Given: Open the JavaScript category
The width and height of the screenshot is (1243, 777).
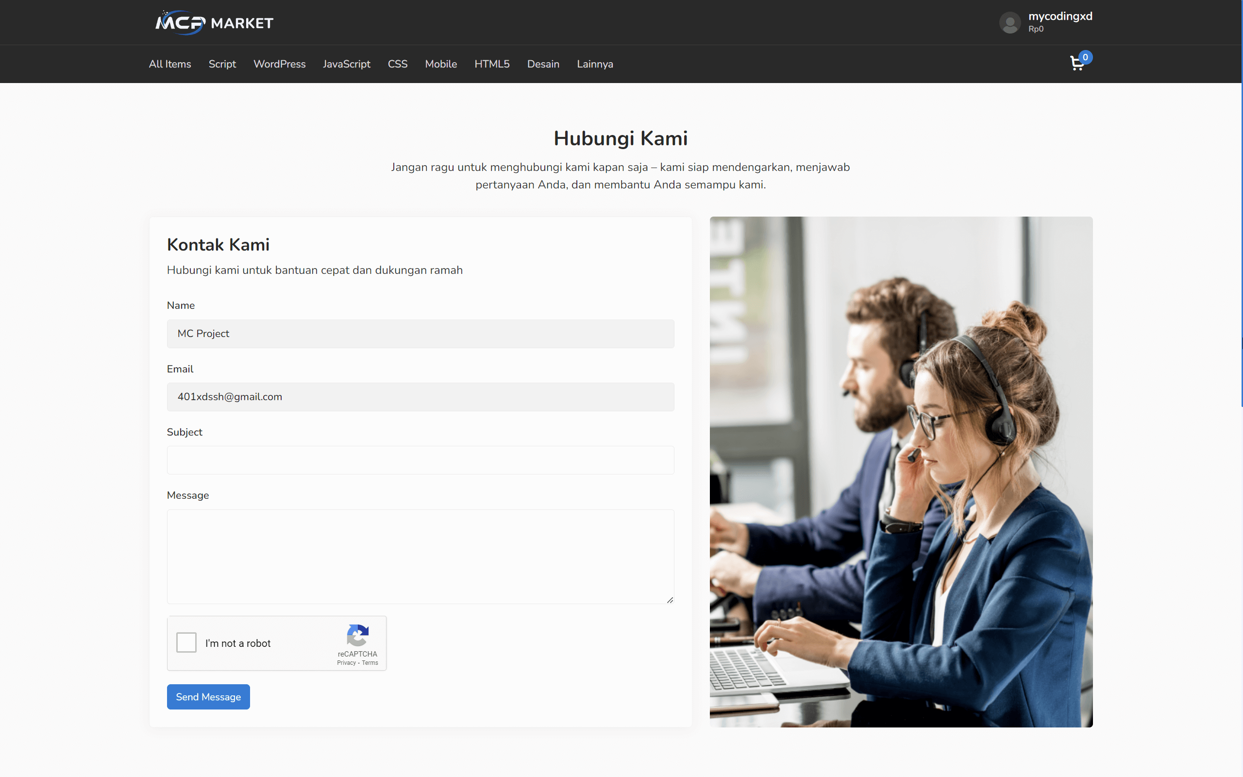Looking at the screenshot, I should 347,64.
